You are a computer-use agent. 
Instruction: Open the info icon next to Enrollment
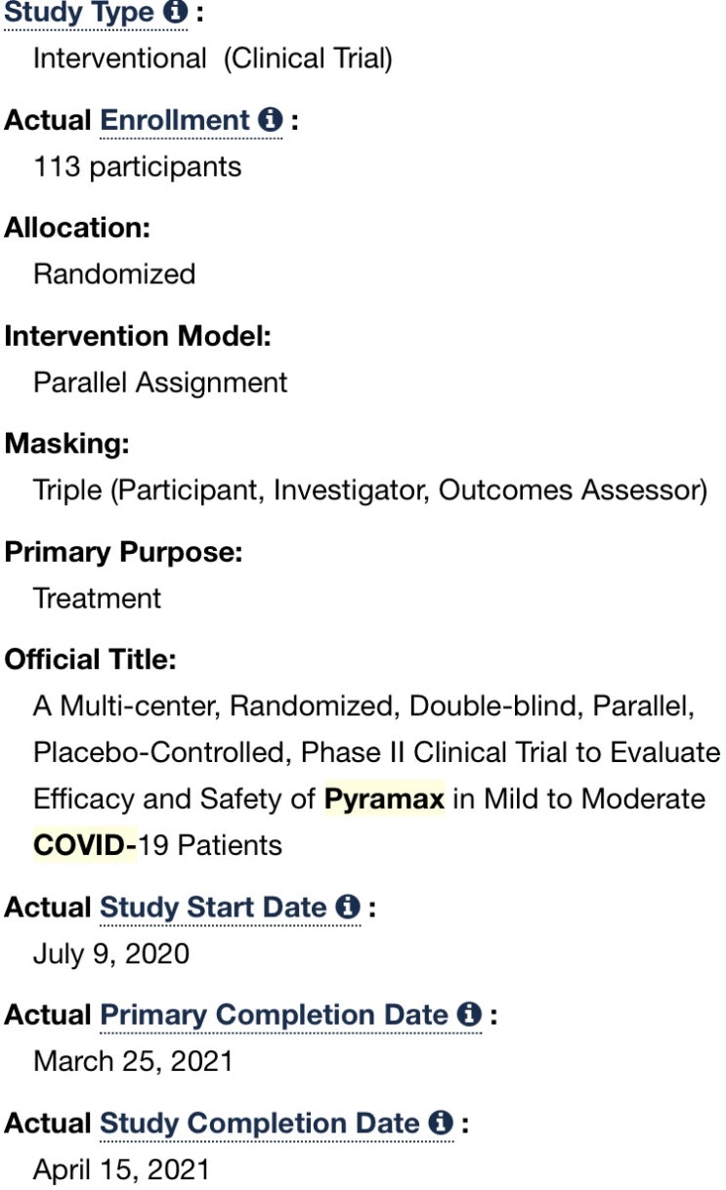(270, 120)
